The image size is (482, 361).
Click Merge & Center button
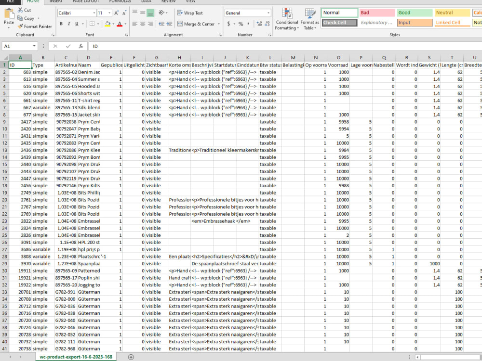click(196, 24)
